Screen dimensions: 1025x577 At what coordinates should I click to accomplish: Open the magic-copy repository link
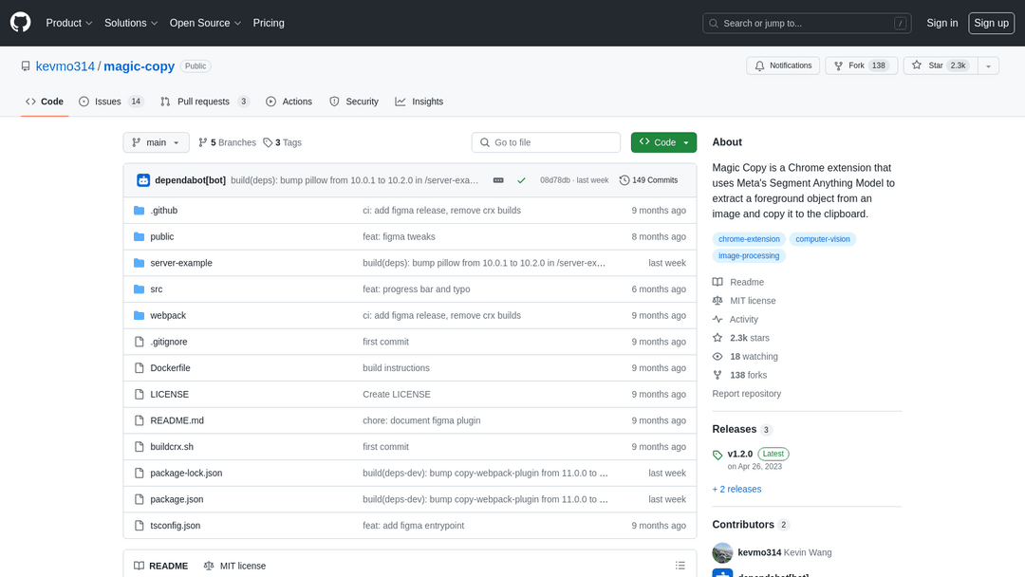pos(140,66)
